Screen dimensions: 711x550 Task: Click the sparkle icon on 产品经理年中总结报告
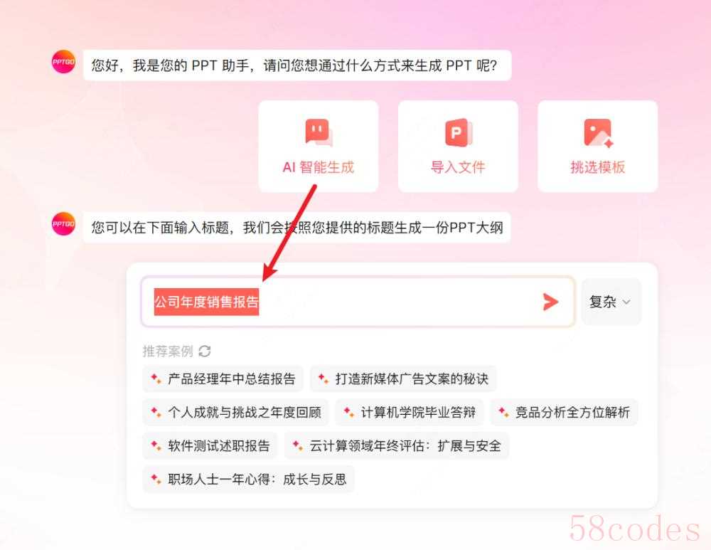click(x=156, y=379)
